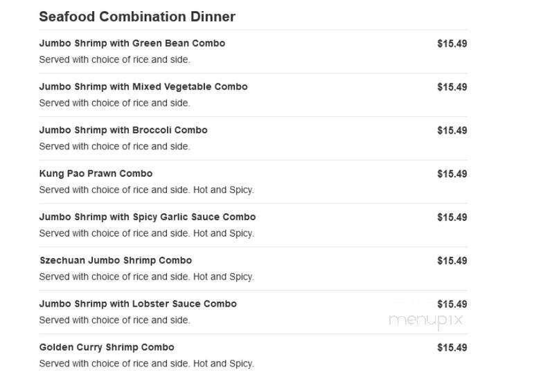Click the Kung Pao Prawn Combo price
550x377 pixels.
tap(452, 174)
